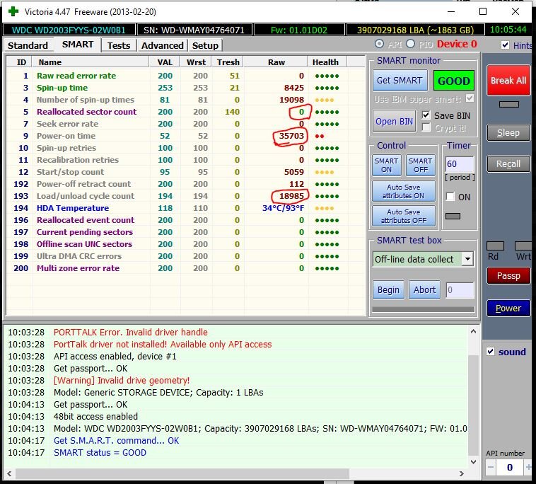Click the Timer period input field
536x484 pixels.
460,164
